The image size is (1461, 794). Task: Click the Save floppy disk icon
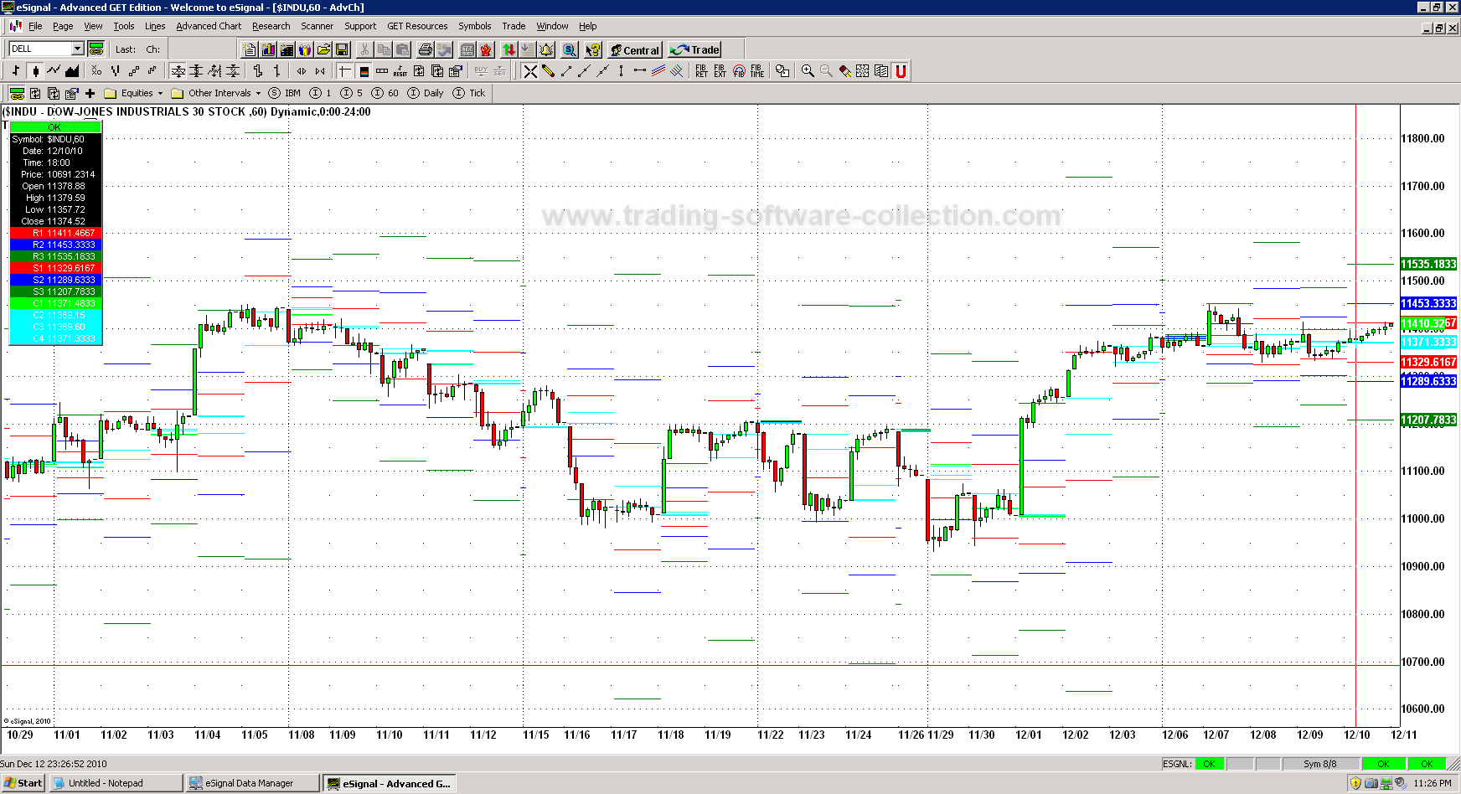click(x=342, y=50)
